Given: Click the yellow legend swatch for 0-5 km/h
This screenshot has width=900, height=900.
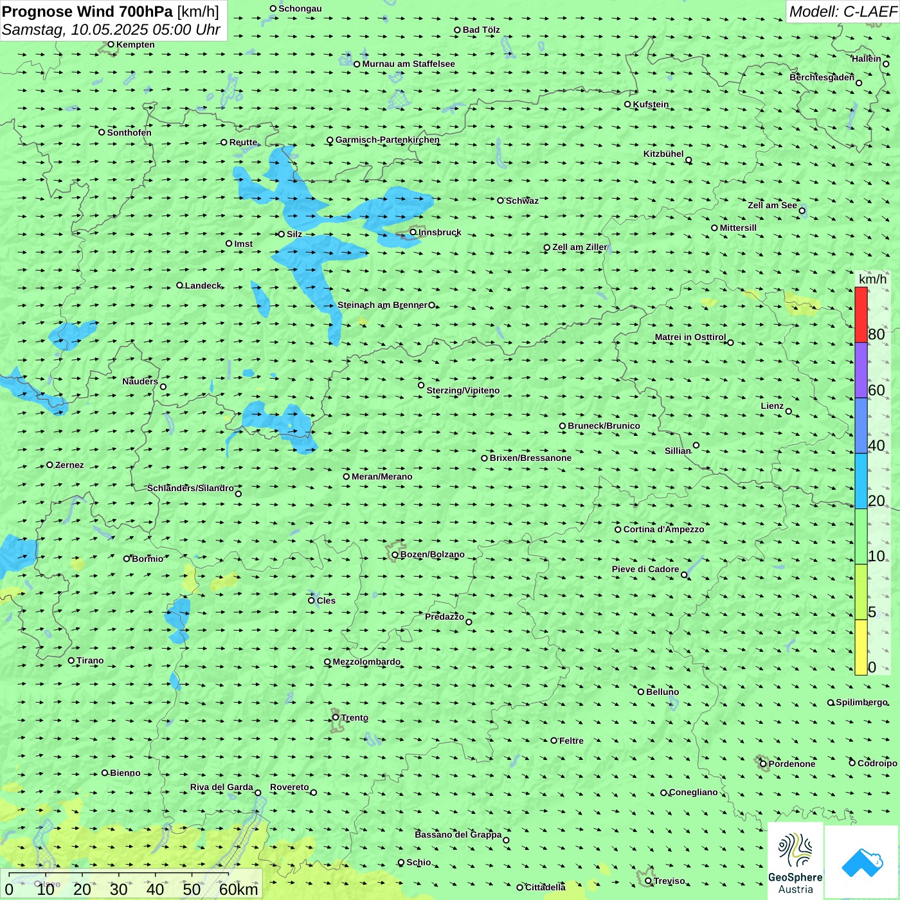Looking at the screenshot, I should click(x=861, y=647).
